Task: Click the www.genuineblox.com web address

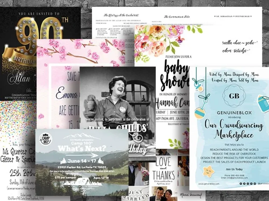Action: [209, 184]
